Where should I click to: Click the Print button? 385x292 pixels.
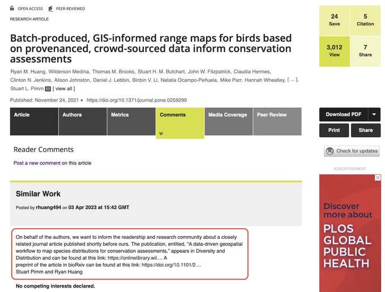tap(334, 130)
